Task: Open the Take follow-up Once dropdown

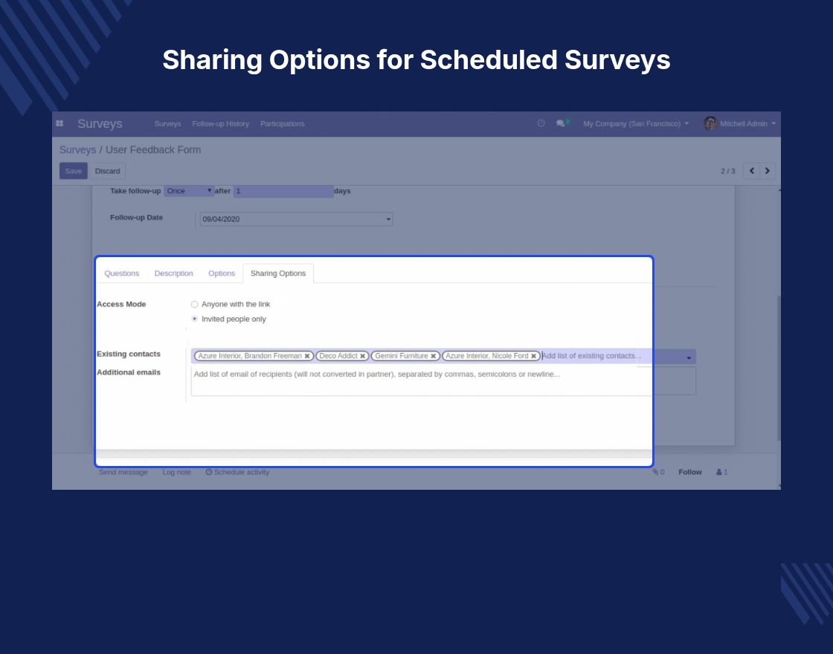Action: (x=189, y=190)
